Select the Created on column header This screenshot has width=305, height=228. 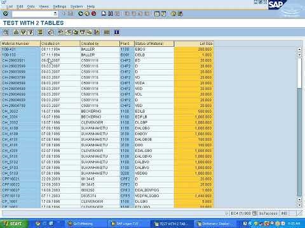pos(60,44)
